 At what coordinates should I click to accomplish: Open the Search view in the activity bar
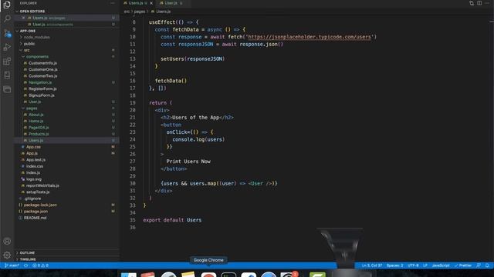click(x=7, y=18)
